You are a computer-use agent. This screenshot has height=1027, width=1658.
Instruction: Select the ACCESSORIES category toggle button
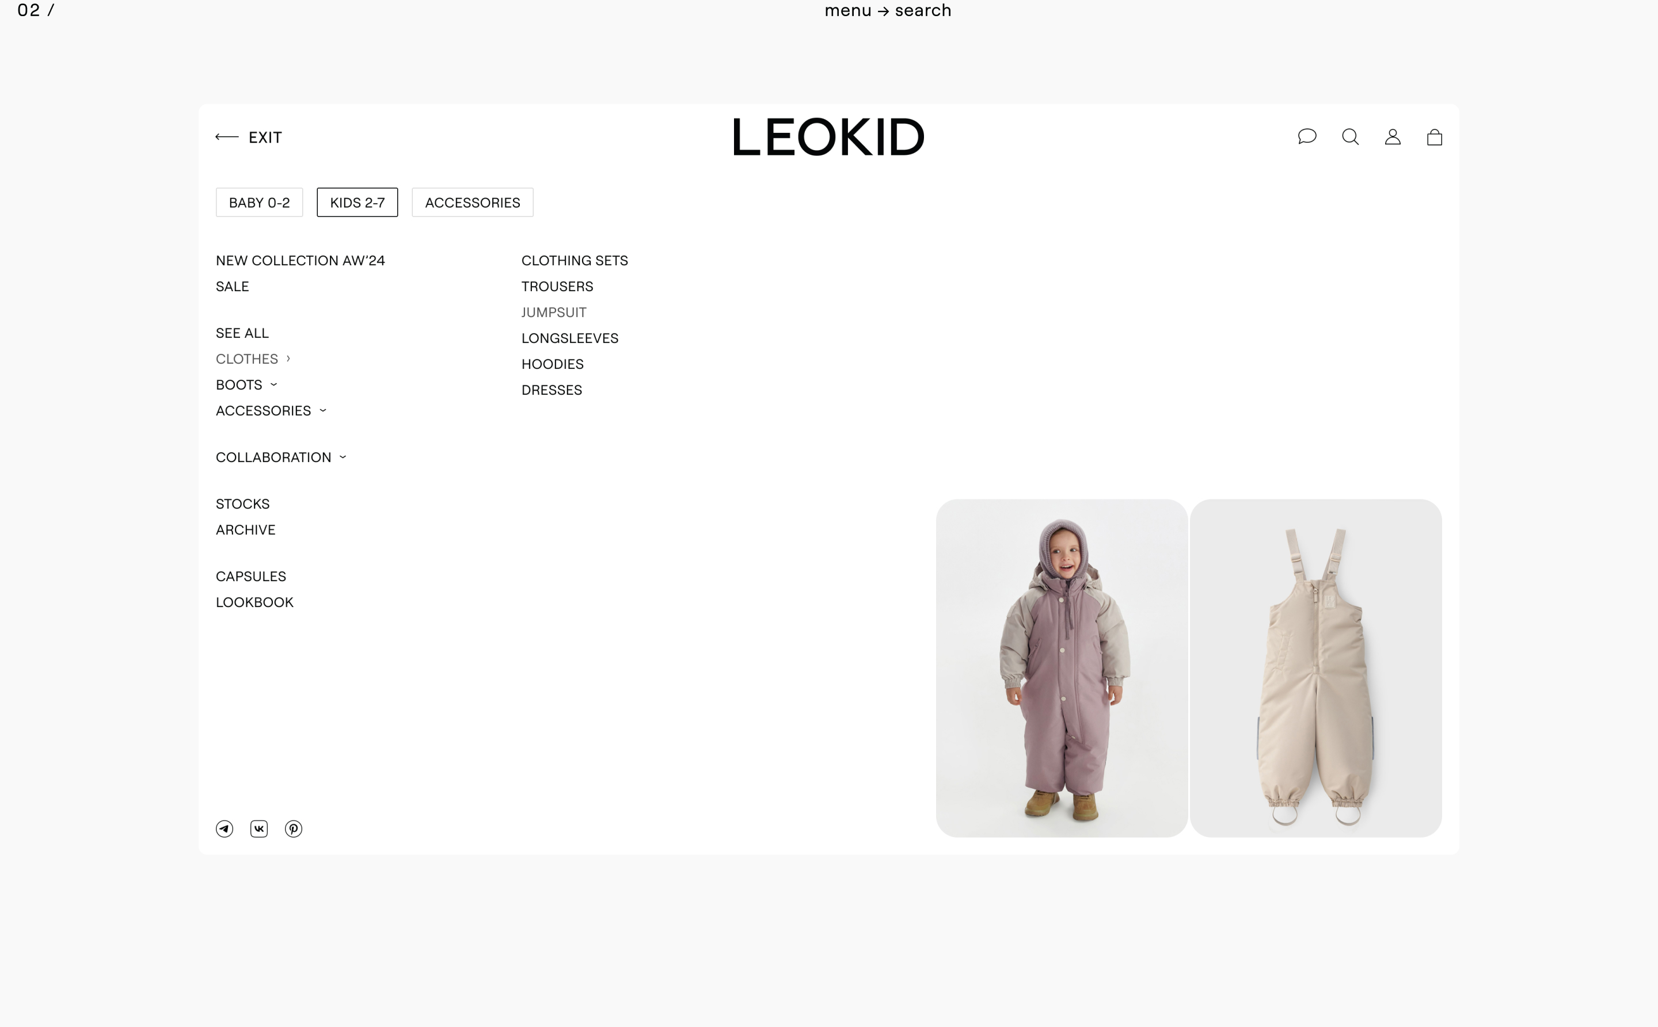(473, 203)
